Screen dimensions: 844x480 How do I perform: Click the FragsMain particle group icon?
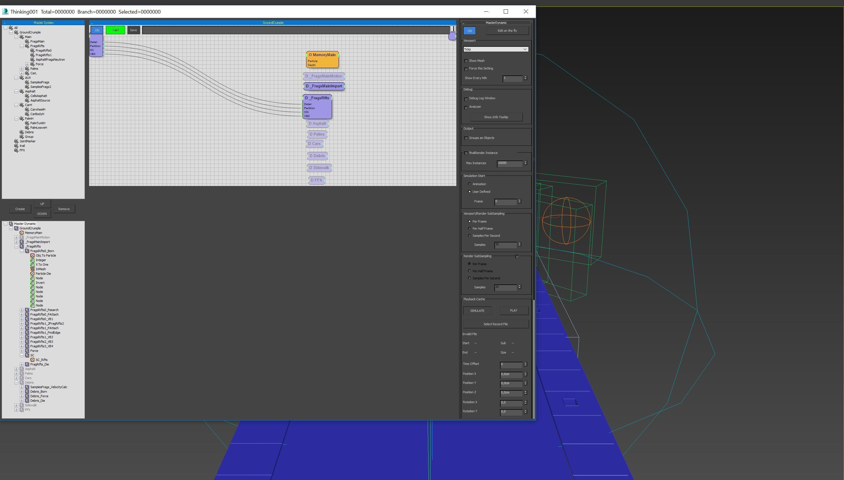tap(27, 42)
